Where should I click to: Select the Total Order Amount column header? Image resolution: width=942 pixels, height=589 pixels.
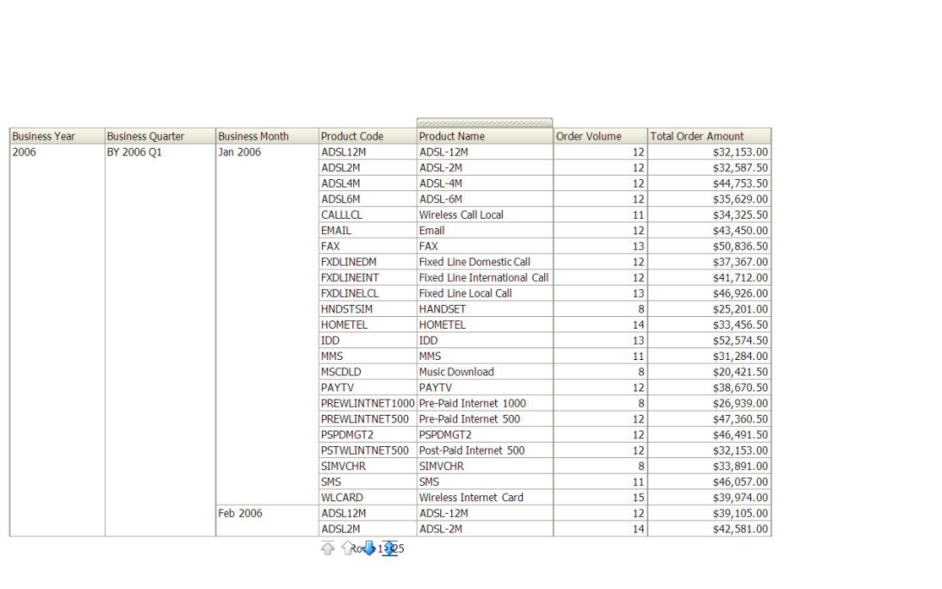click(x=710, y=136)
